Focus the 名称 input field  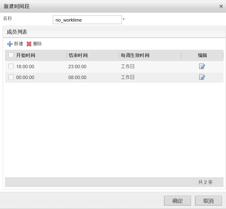[87, 20]
